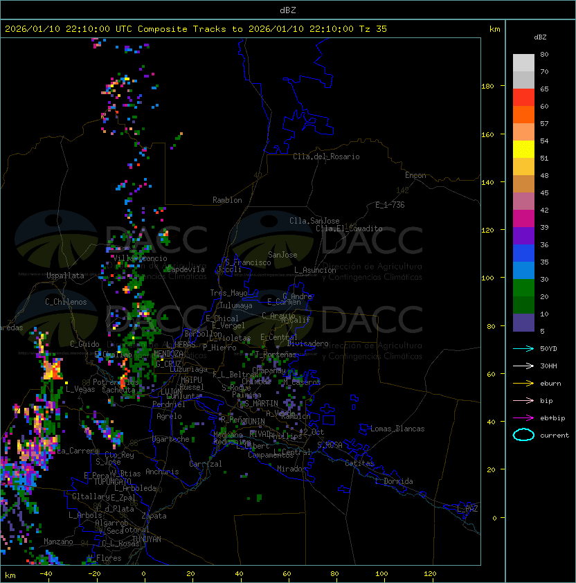Click the C_Guido map label
Viewport: 576px width, 583px height.
(84, 344)
